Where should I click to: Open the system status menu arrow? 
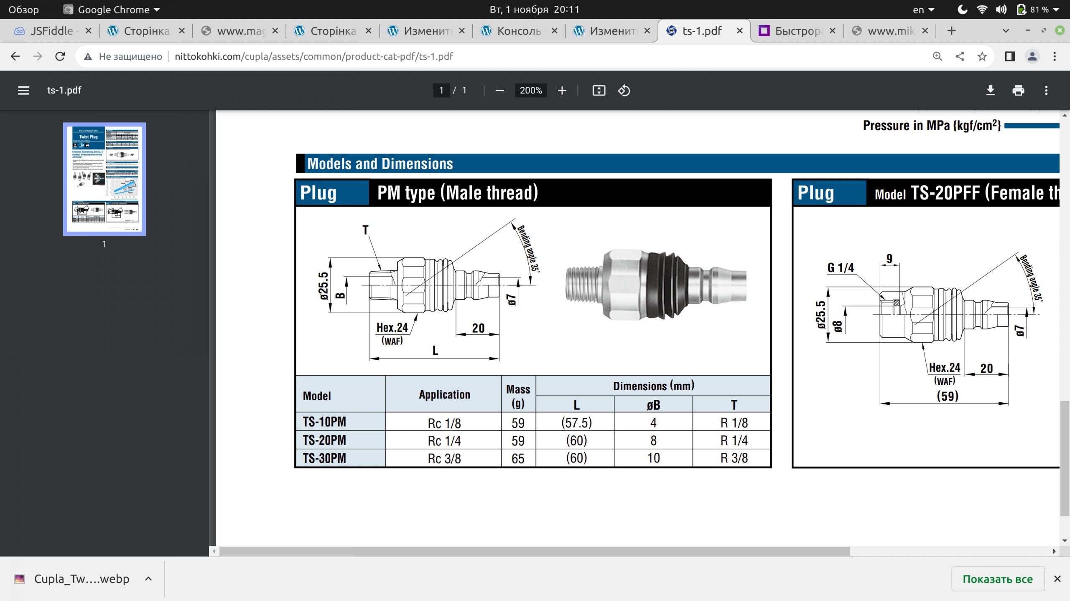pyautogui.click(x=1056, y=10)
